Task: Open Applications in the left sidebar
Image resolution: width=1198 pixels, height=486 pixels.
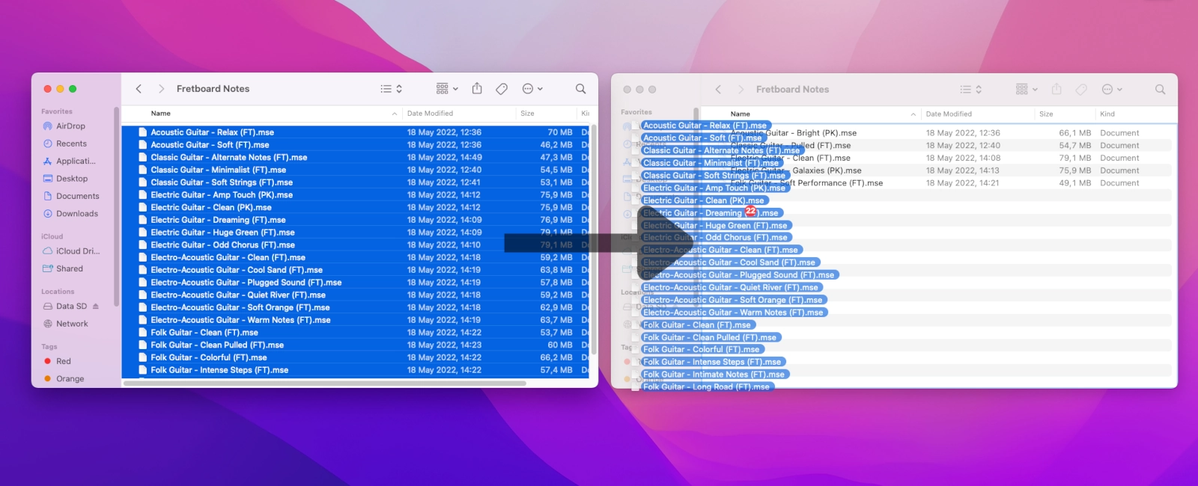Action: [x=76, y=161]
